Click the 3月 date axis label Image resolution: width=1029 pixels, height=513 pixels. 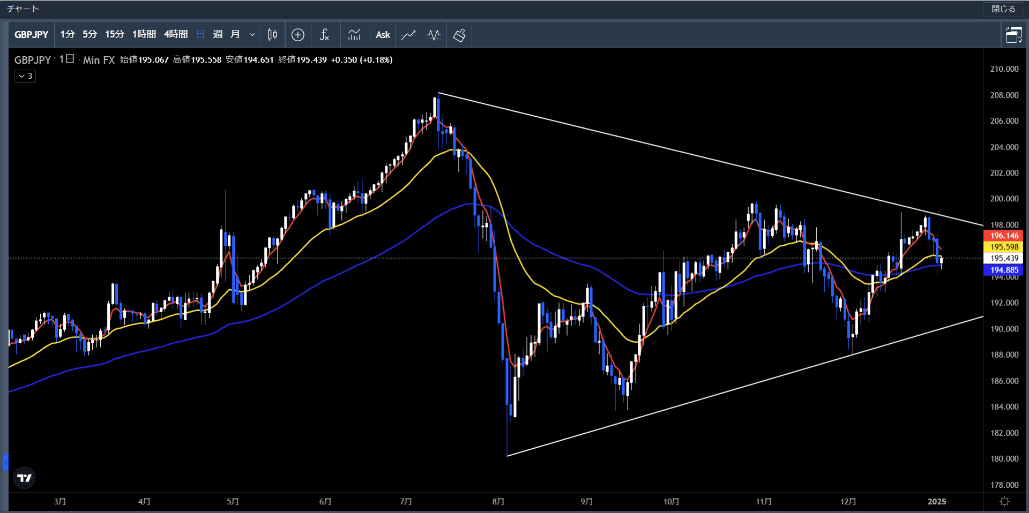point(60,502)
